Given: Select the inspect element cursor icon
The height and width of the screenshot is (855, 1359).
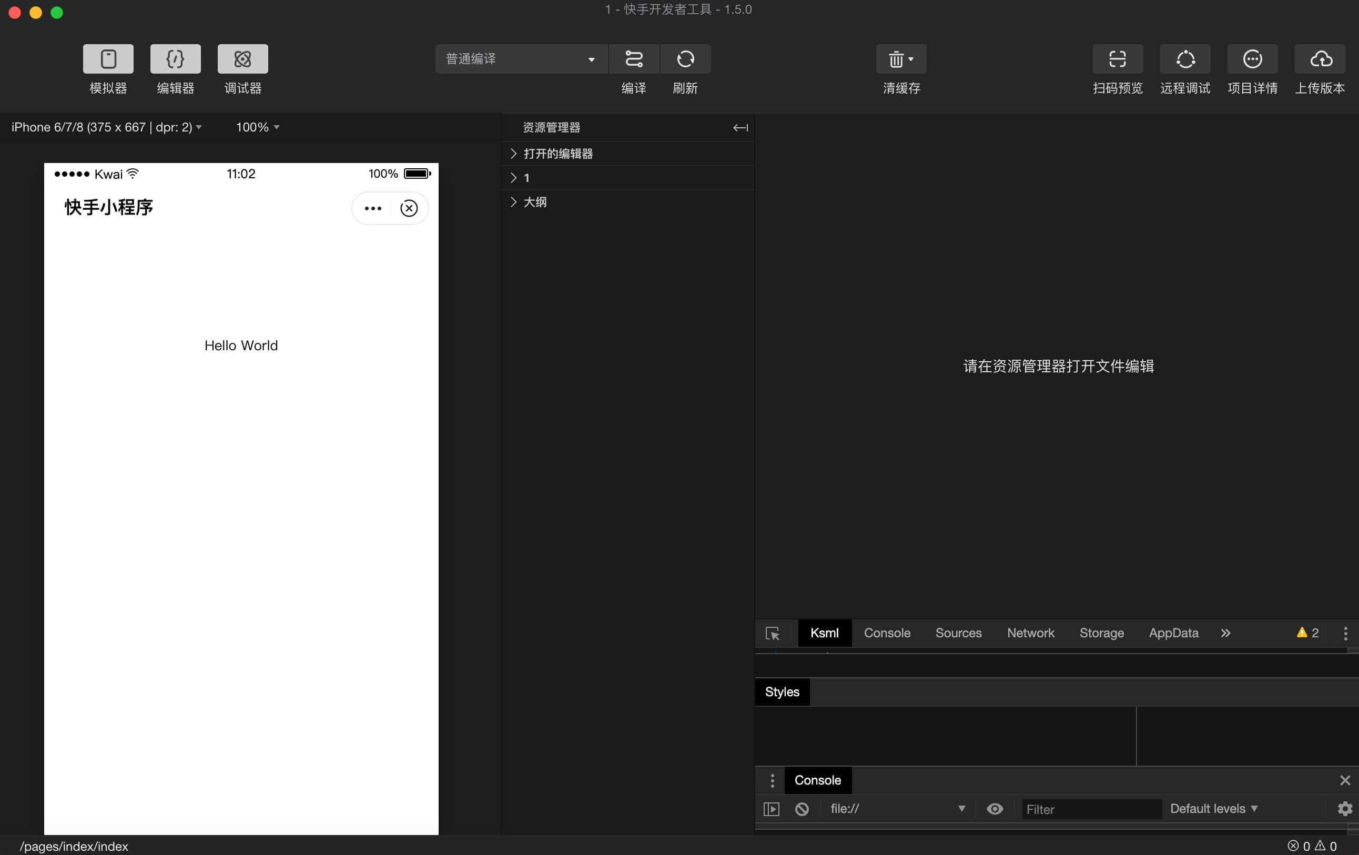Looking at the screenshot, I should click(772, 633).
